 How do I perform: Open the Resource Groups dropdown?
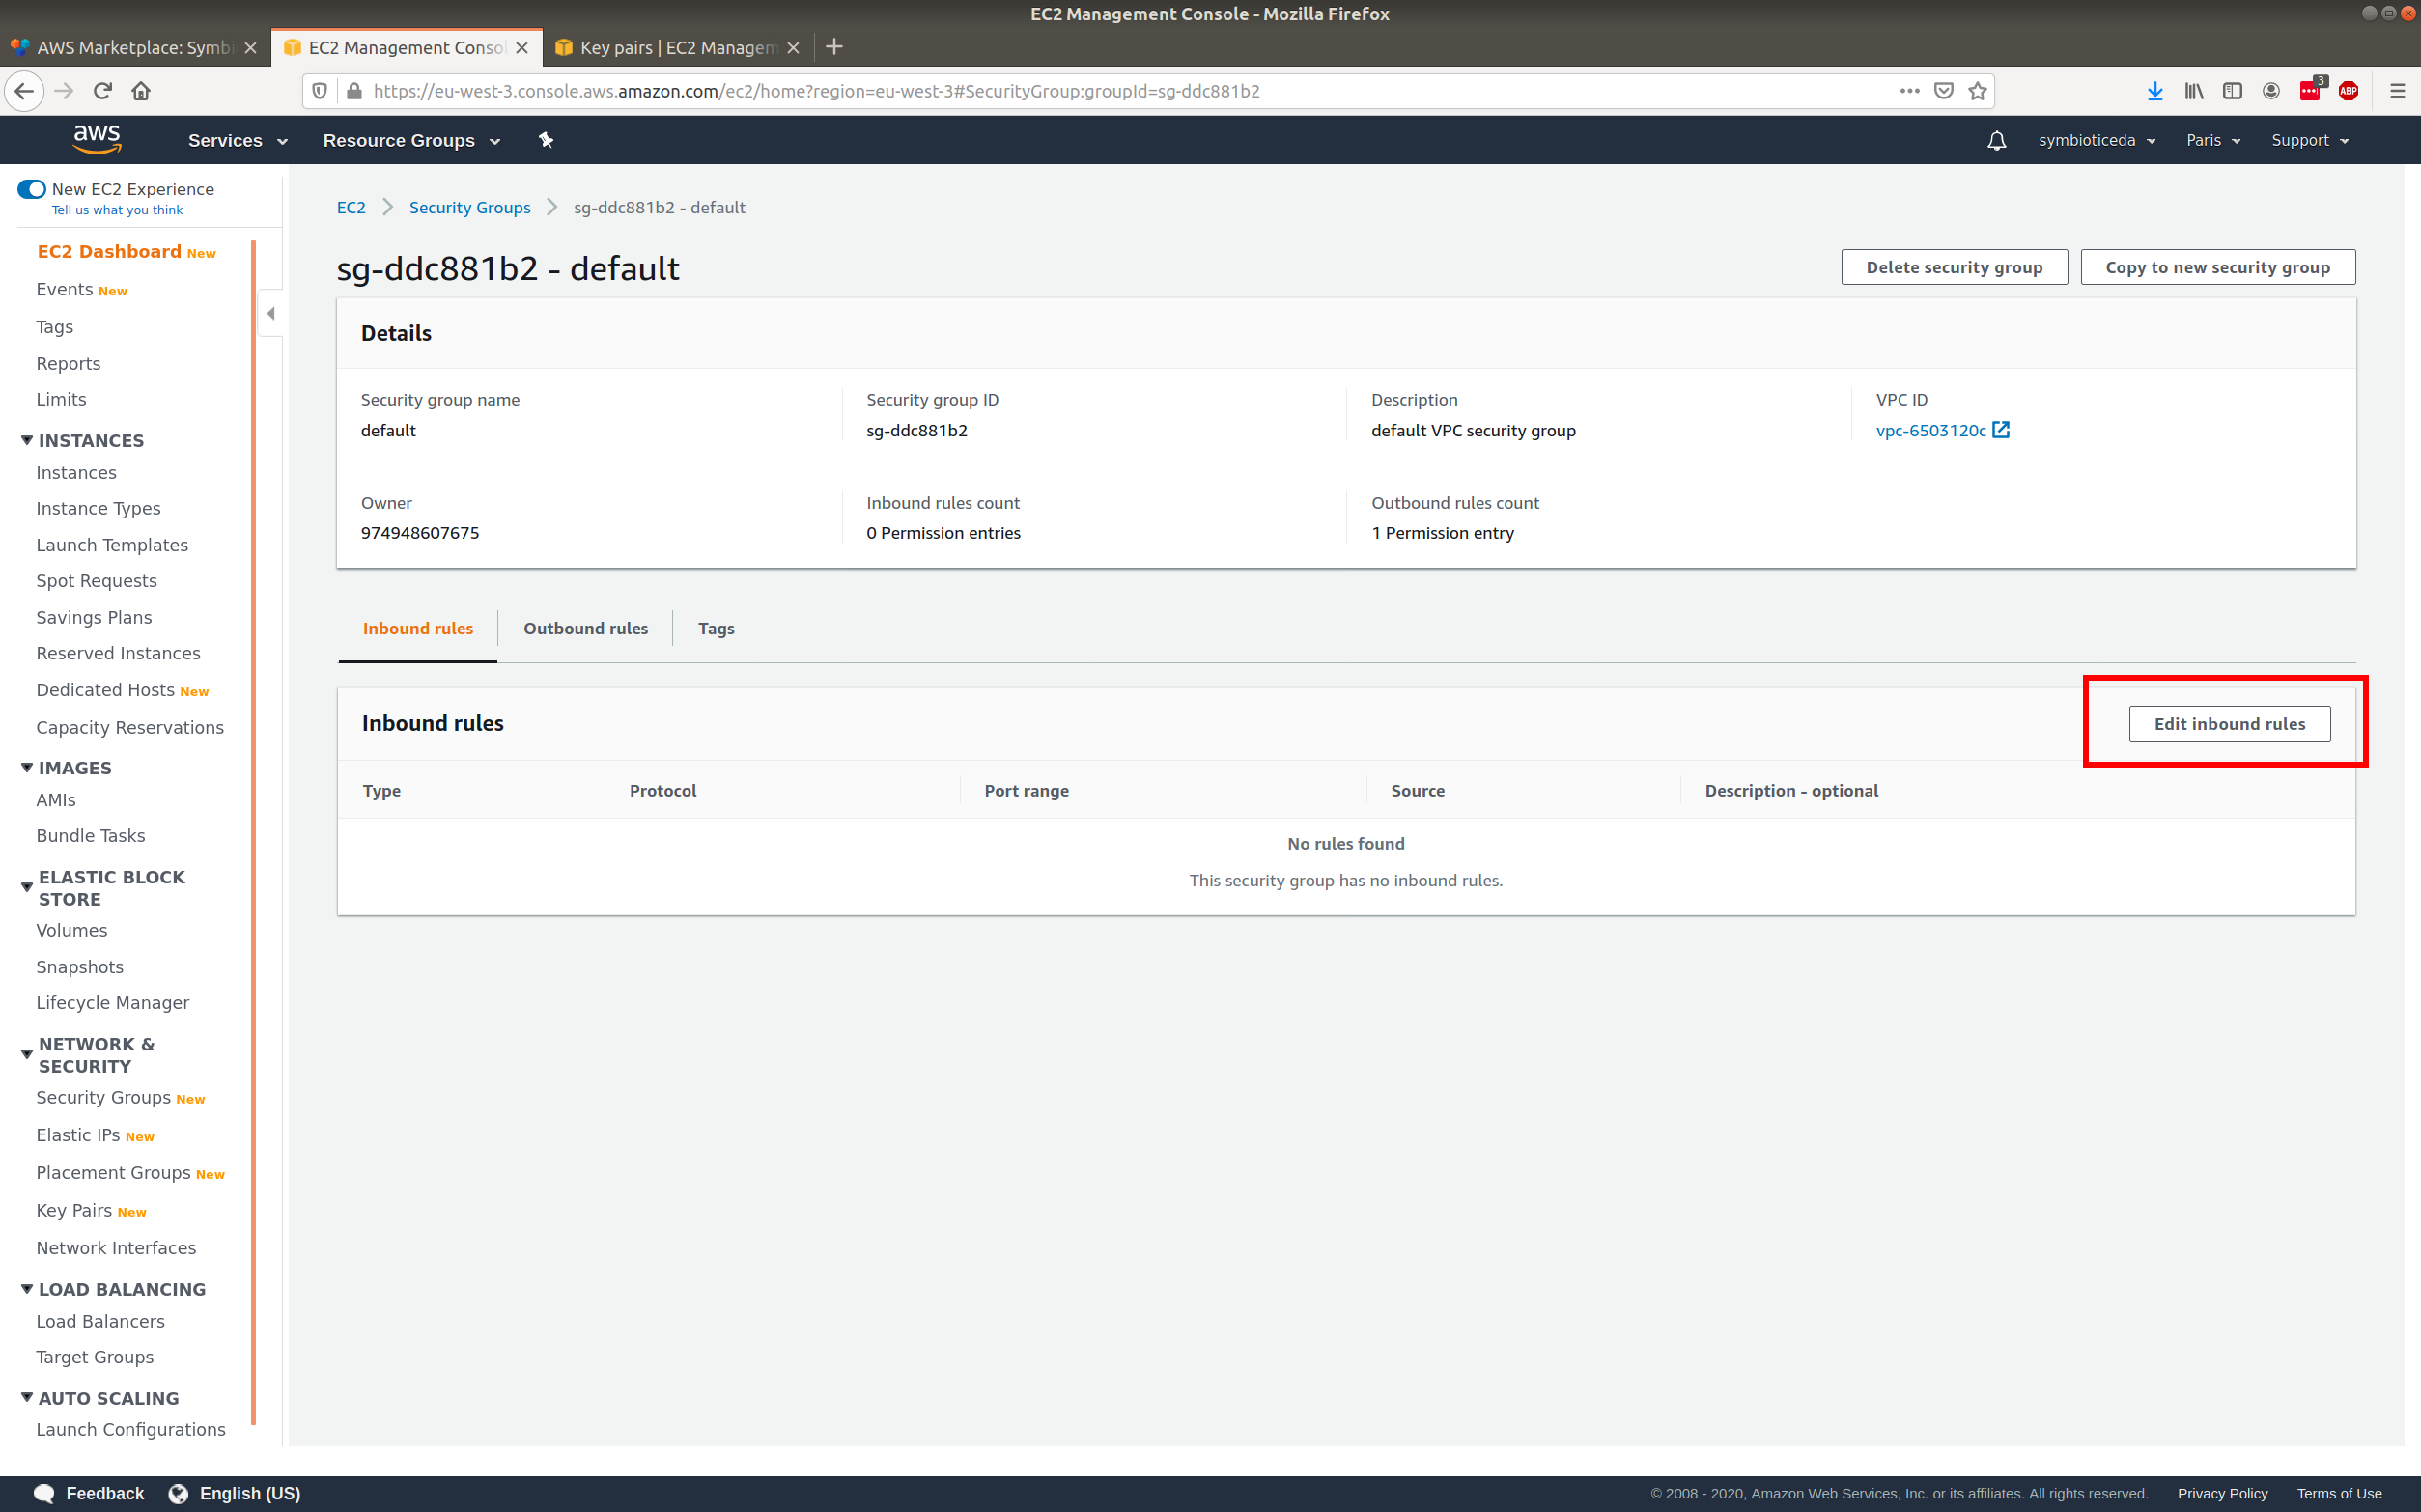point(411,141)
